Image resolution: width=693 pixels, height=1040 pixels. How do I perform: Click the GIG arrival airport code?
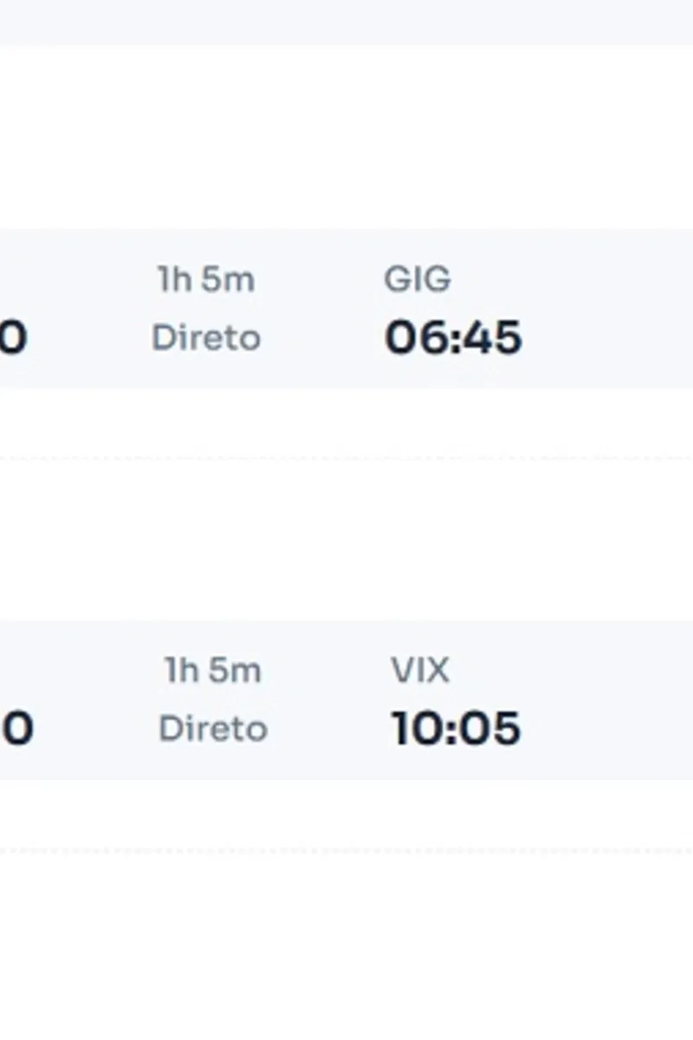[x=418, y=280]
